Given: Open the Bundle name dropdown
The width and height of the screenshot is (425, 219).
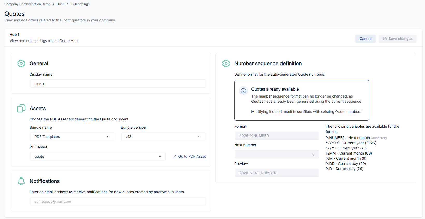Looking at the screenshot, I should click(x=72, y=137).
